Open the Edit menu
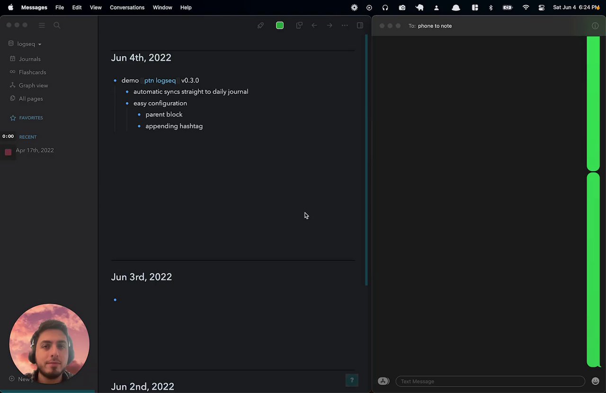This screenshot has height=393, width=606. point(77,8)
